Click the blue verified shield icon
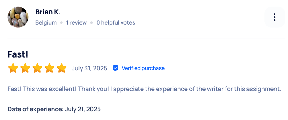The image size is (288, 120). coord(115,68)
